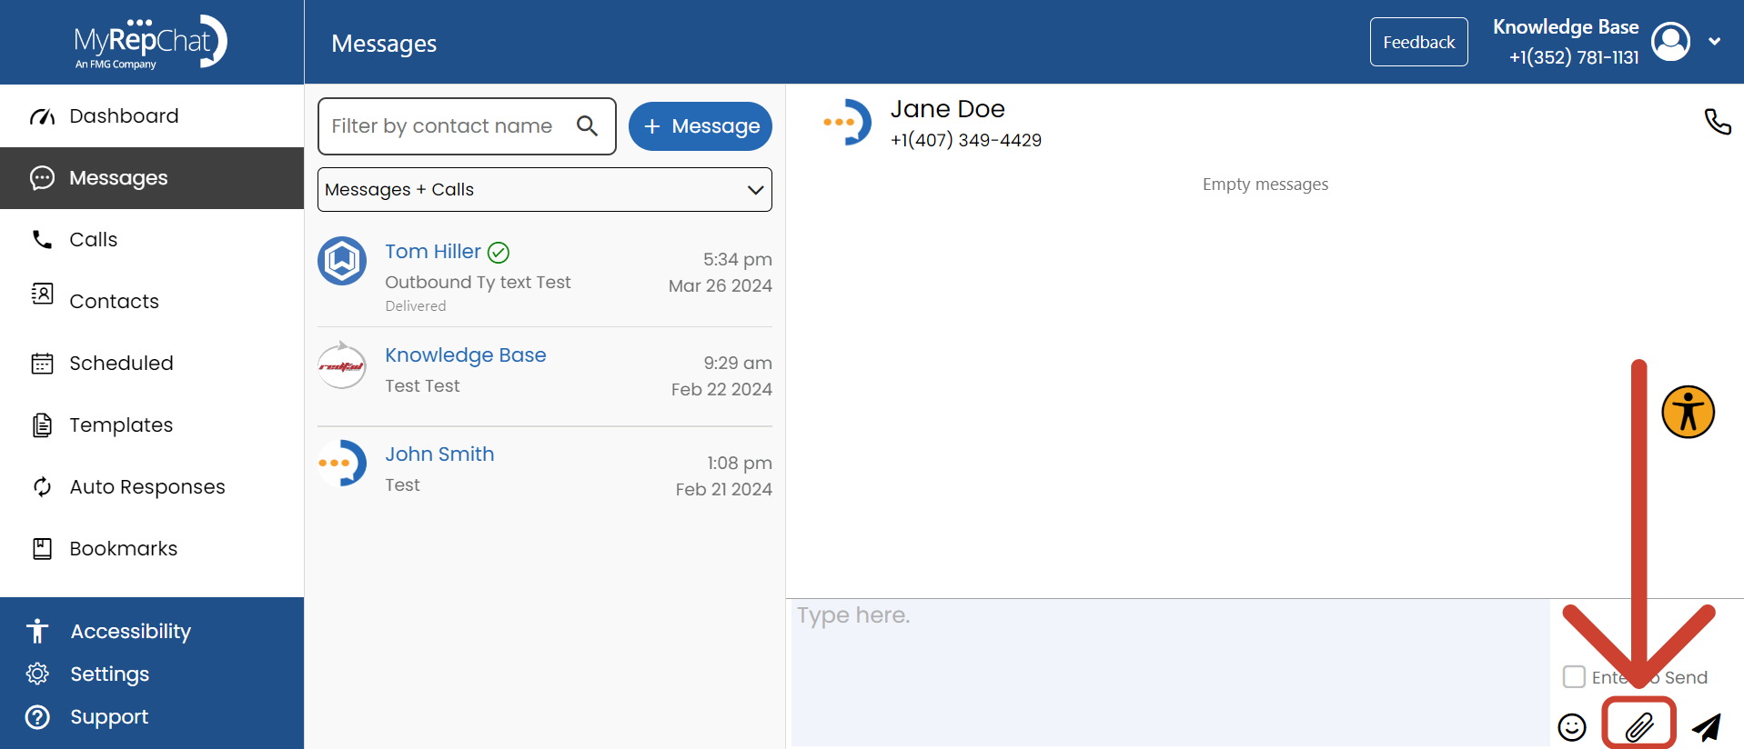The width and height of the screenshot is (1744, 749).
Task: Click the MyRepChat logo
Action: (151, 42)
